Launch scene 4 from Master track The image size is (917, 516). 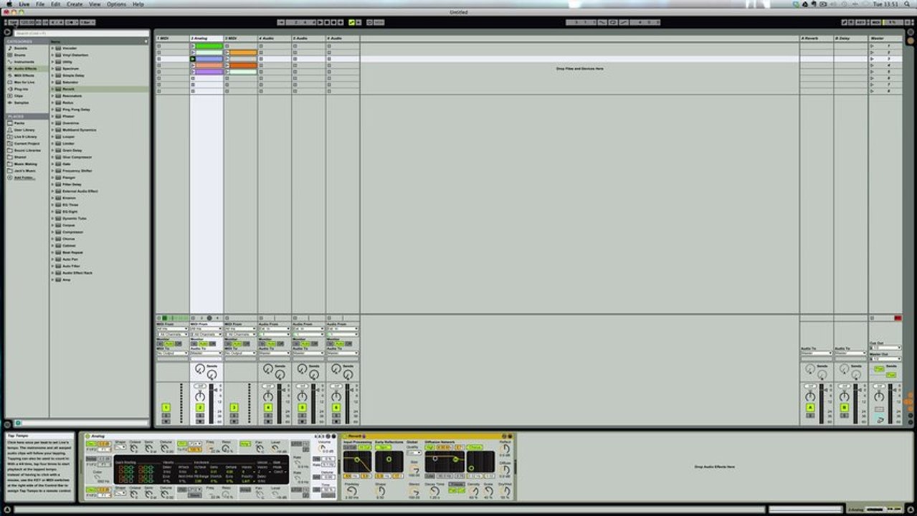tap(872, 65)
